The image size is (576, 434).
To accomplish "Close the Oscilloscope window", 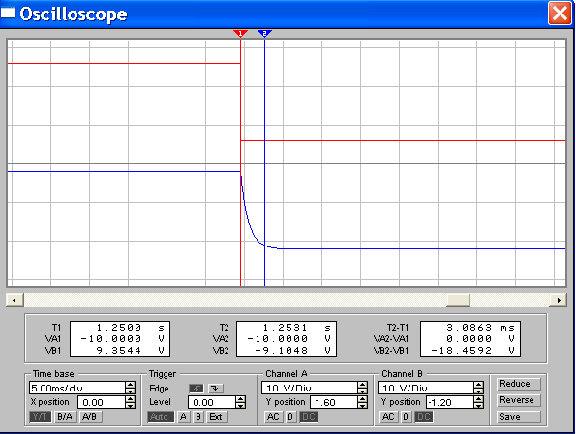I will point(560,14).
